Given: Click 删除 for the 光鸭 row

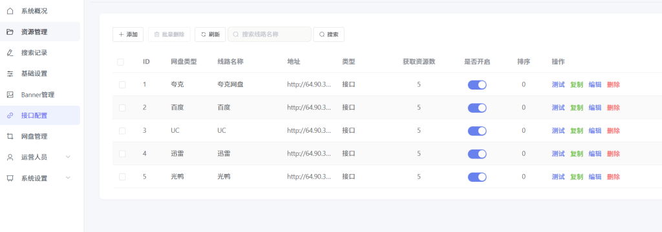Looking at the screenshot, I should [x=614, y=177].
